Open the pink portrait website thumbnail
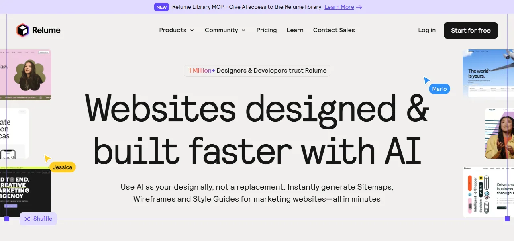Viewport: 514px width, 241px height. click(26, 75)
